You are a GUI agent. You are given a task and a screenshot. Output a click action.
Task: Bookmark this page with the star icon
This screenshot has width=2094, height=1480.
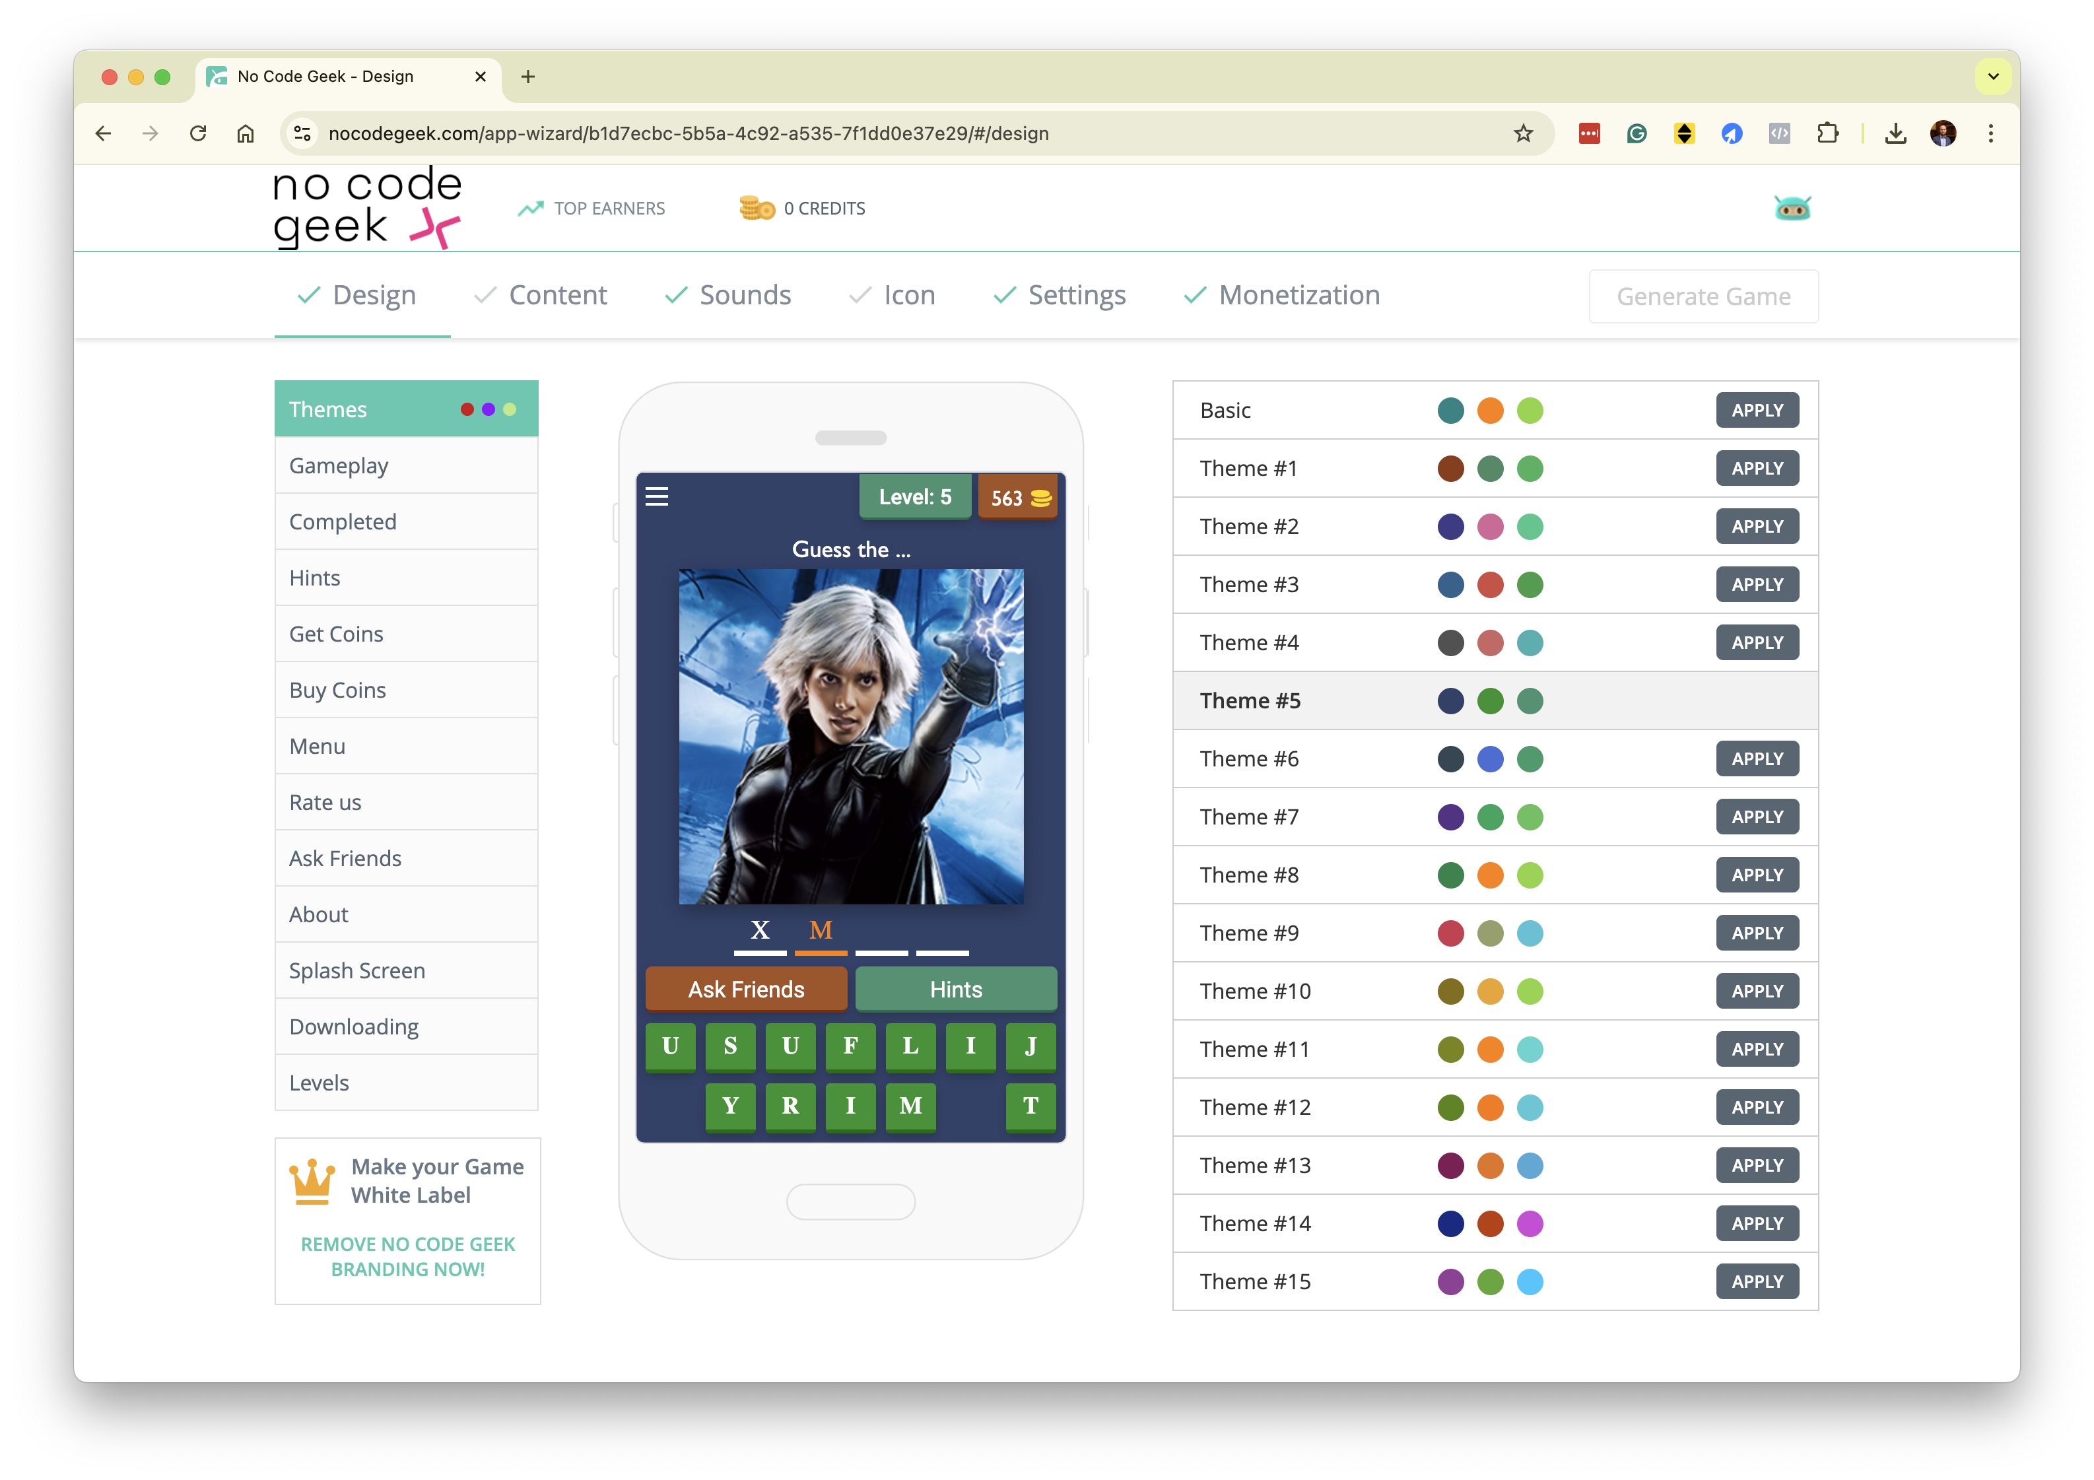click(x=1523, y=133)
